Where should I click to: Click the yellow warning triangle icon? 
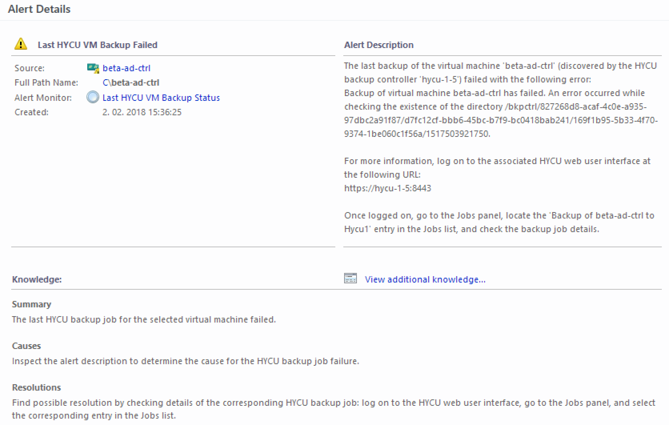pos(21,44)
